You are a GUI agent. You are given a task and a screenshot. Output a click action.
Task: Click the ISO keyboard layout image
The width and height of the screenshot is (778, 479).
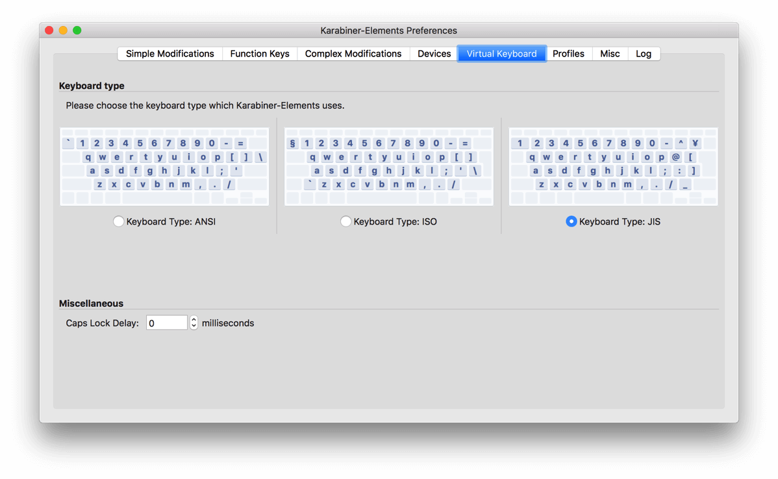(x=388, y=167)
